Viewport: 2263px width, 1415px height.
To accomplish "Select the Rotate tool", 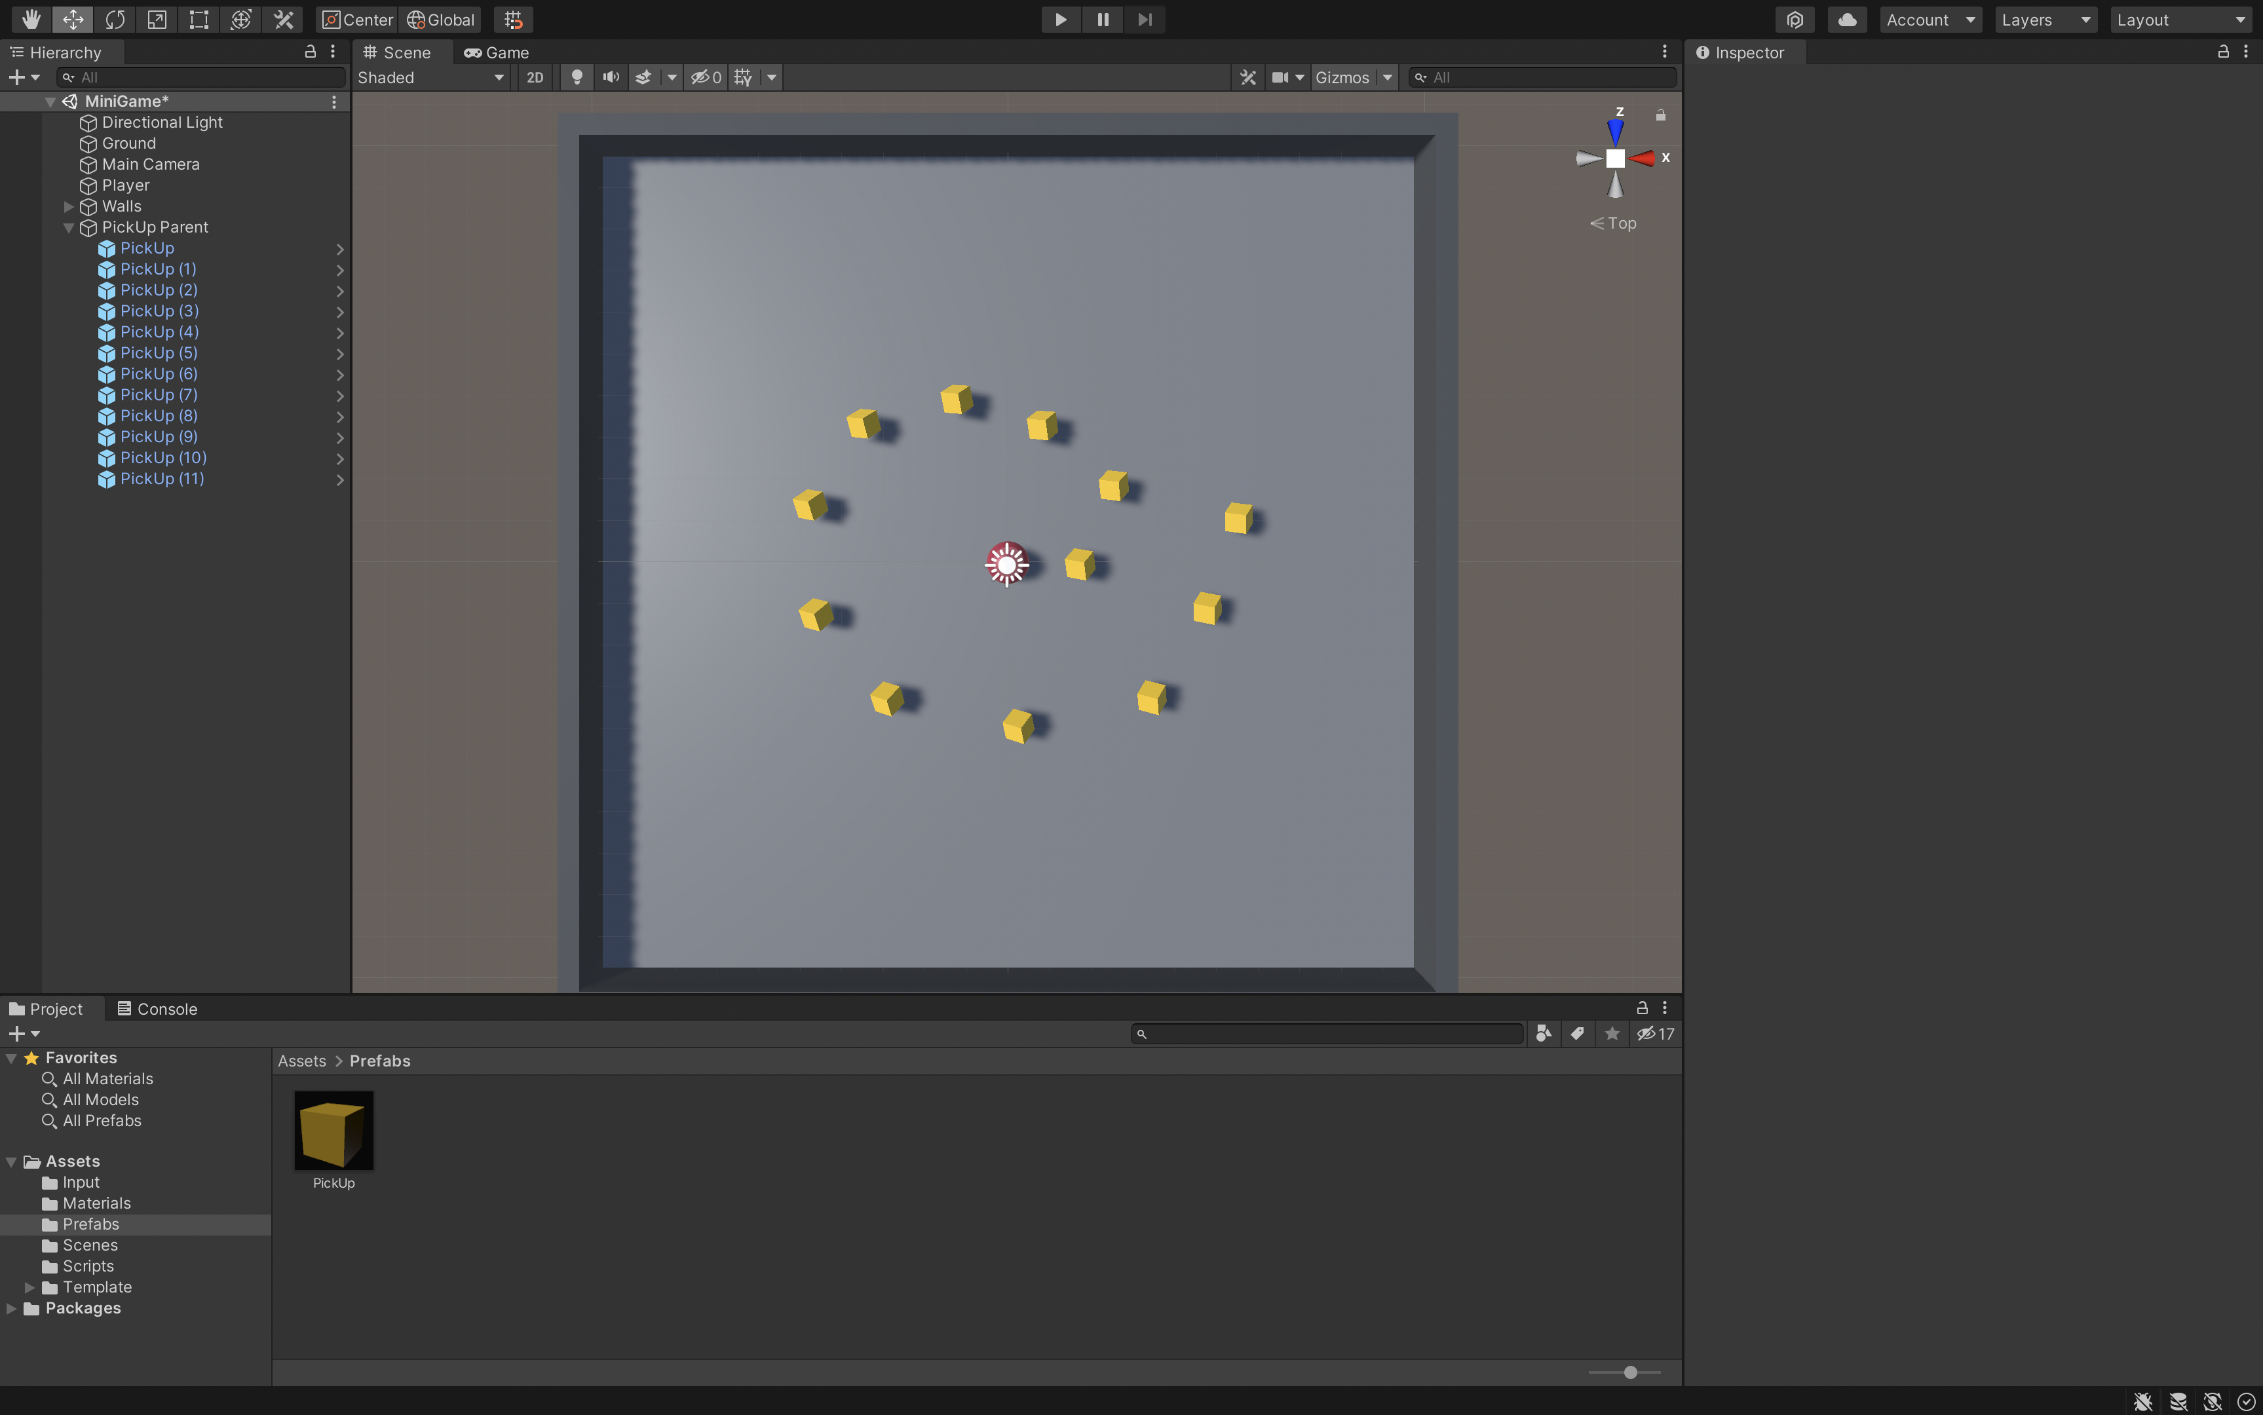I will 115,20.
